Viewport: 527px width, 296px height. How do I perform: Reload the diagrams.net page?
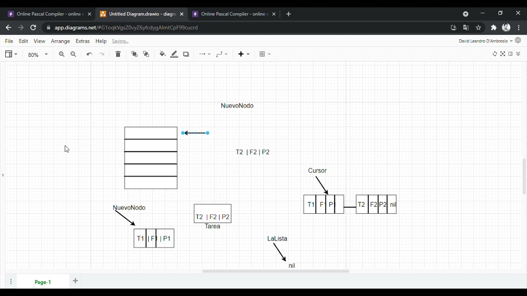tap(33, 28)
